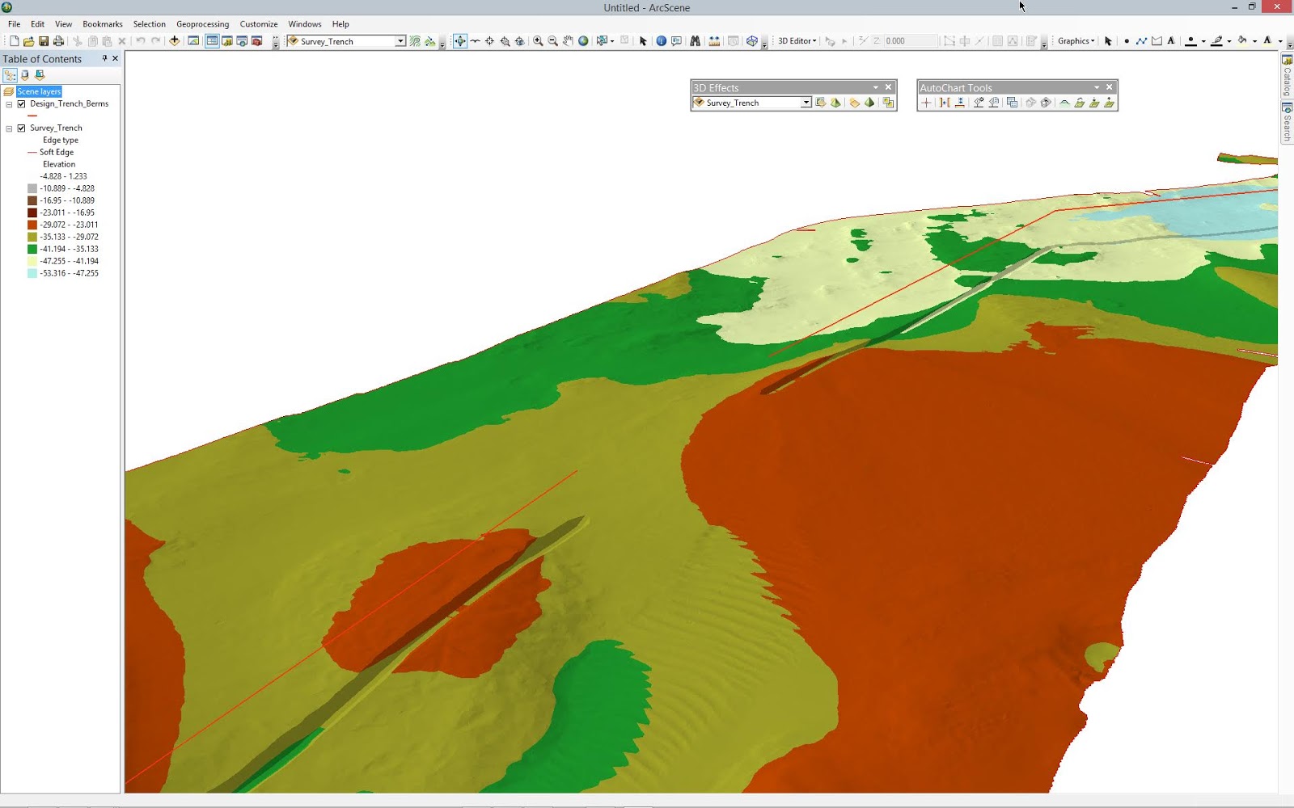The width and height of the screenshot is (1294, 808).
Task: Click the Add Data button
Action: (174, 41)
